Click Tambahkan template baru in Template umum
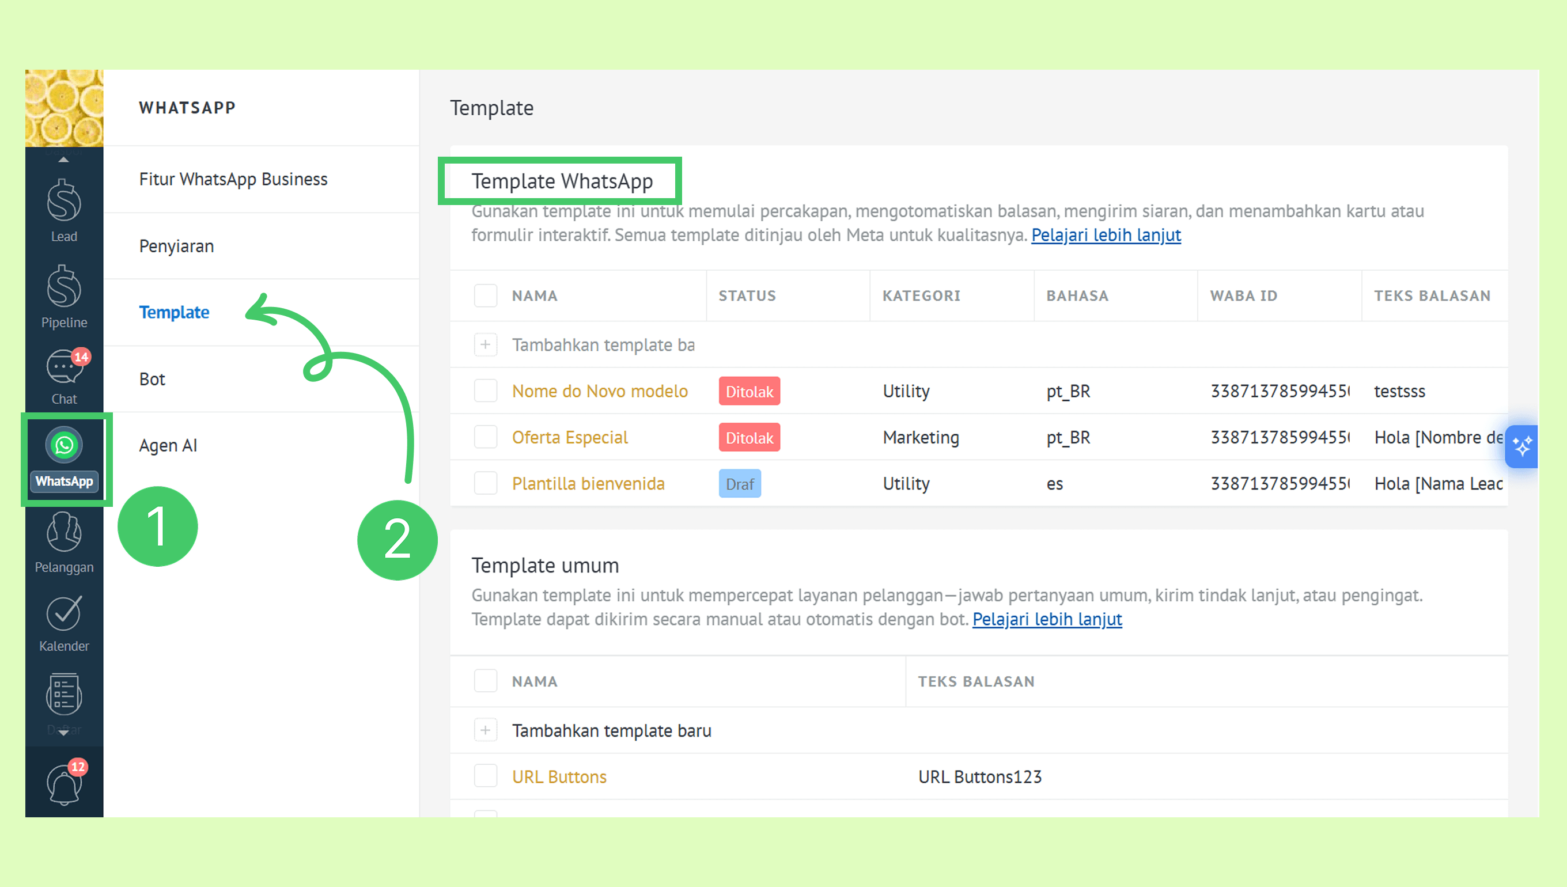 [612, 730]
